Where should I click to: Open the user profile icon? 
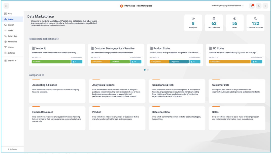point(258,6)
